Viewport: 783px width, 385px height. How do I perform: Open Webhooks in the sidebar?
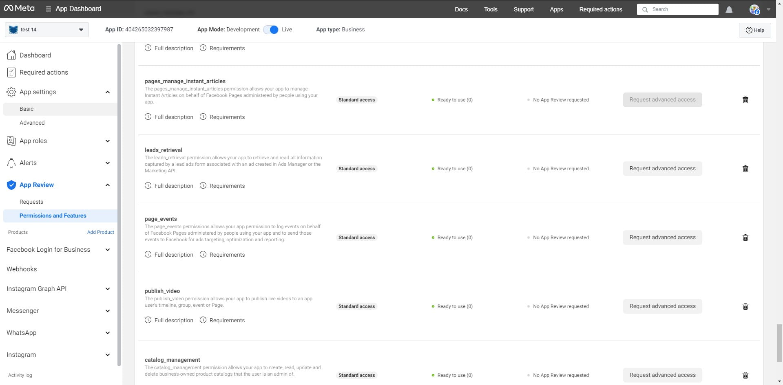point(22,269)
